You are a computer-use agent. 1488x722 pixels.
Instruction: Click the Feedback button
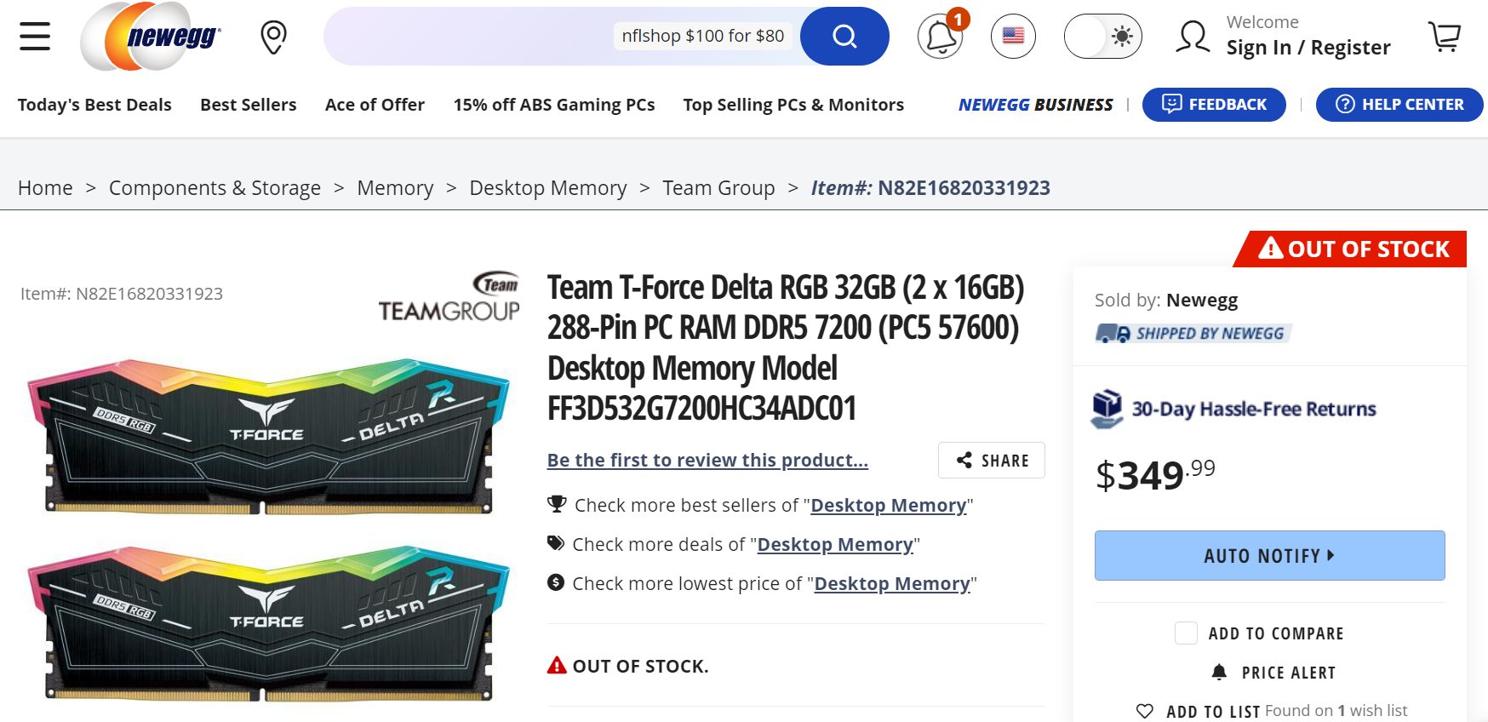[x=1214, y=105]
